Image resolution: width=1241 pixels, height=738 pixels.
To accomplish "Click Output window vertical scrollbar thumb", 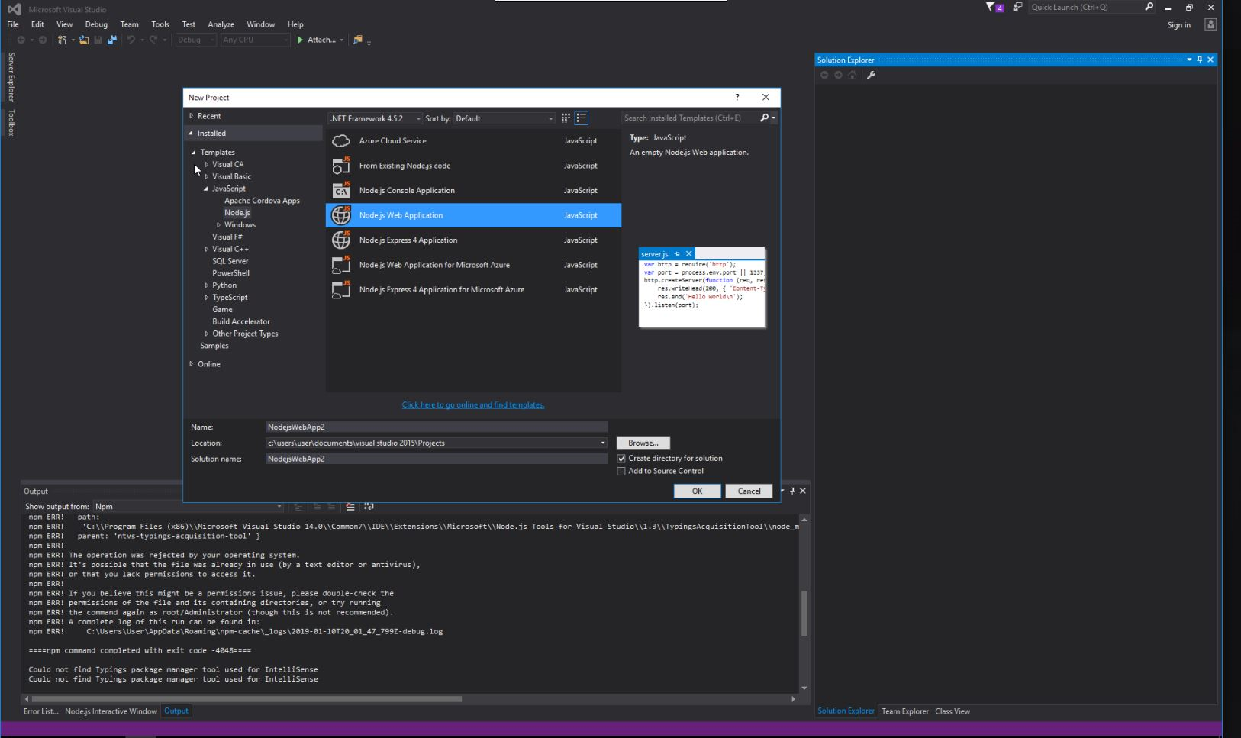I will (x=804, y=613).
